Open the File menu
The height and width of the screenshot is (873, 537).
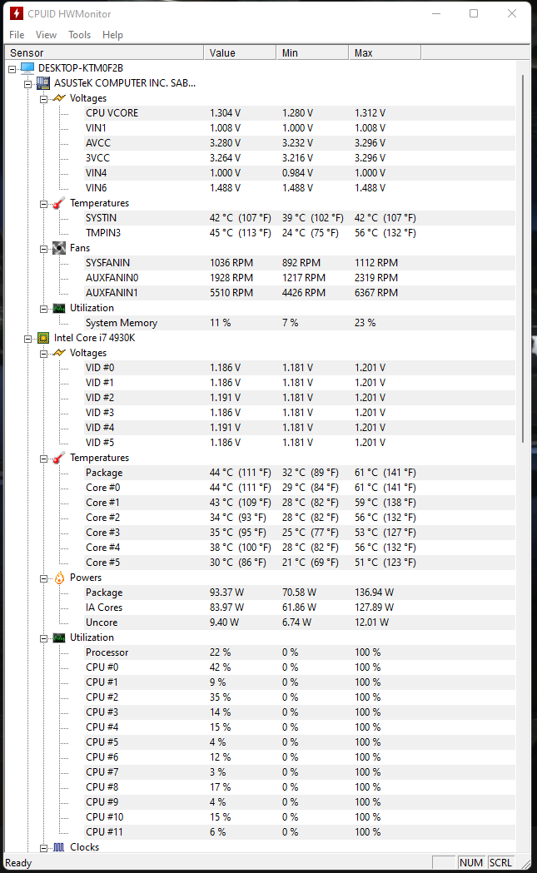pos(17,35)
